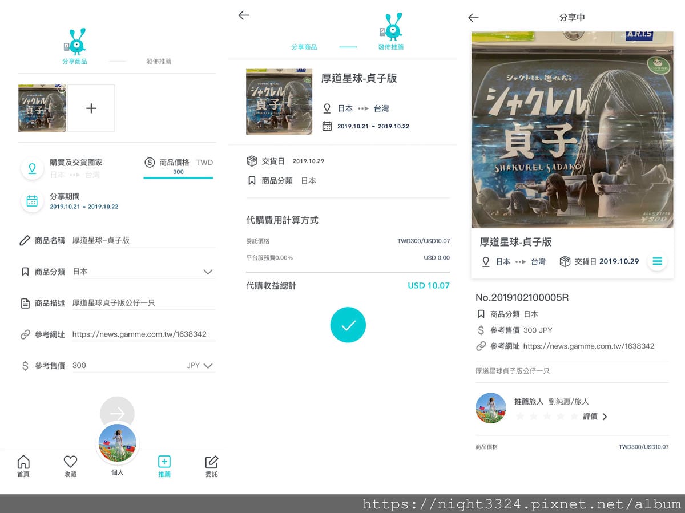Image resolution: width=685 pixels, height=513 pixels.
Task: Click calendar icon beside 2019.10.21 on confirmation
Action: 327,126
